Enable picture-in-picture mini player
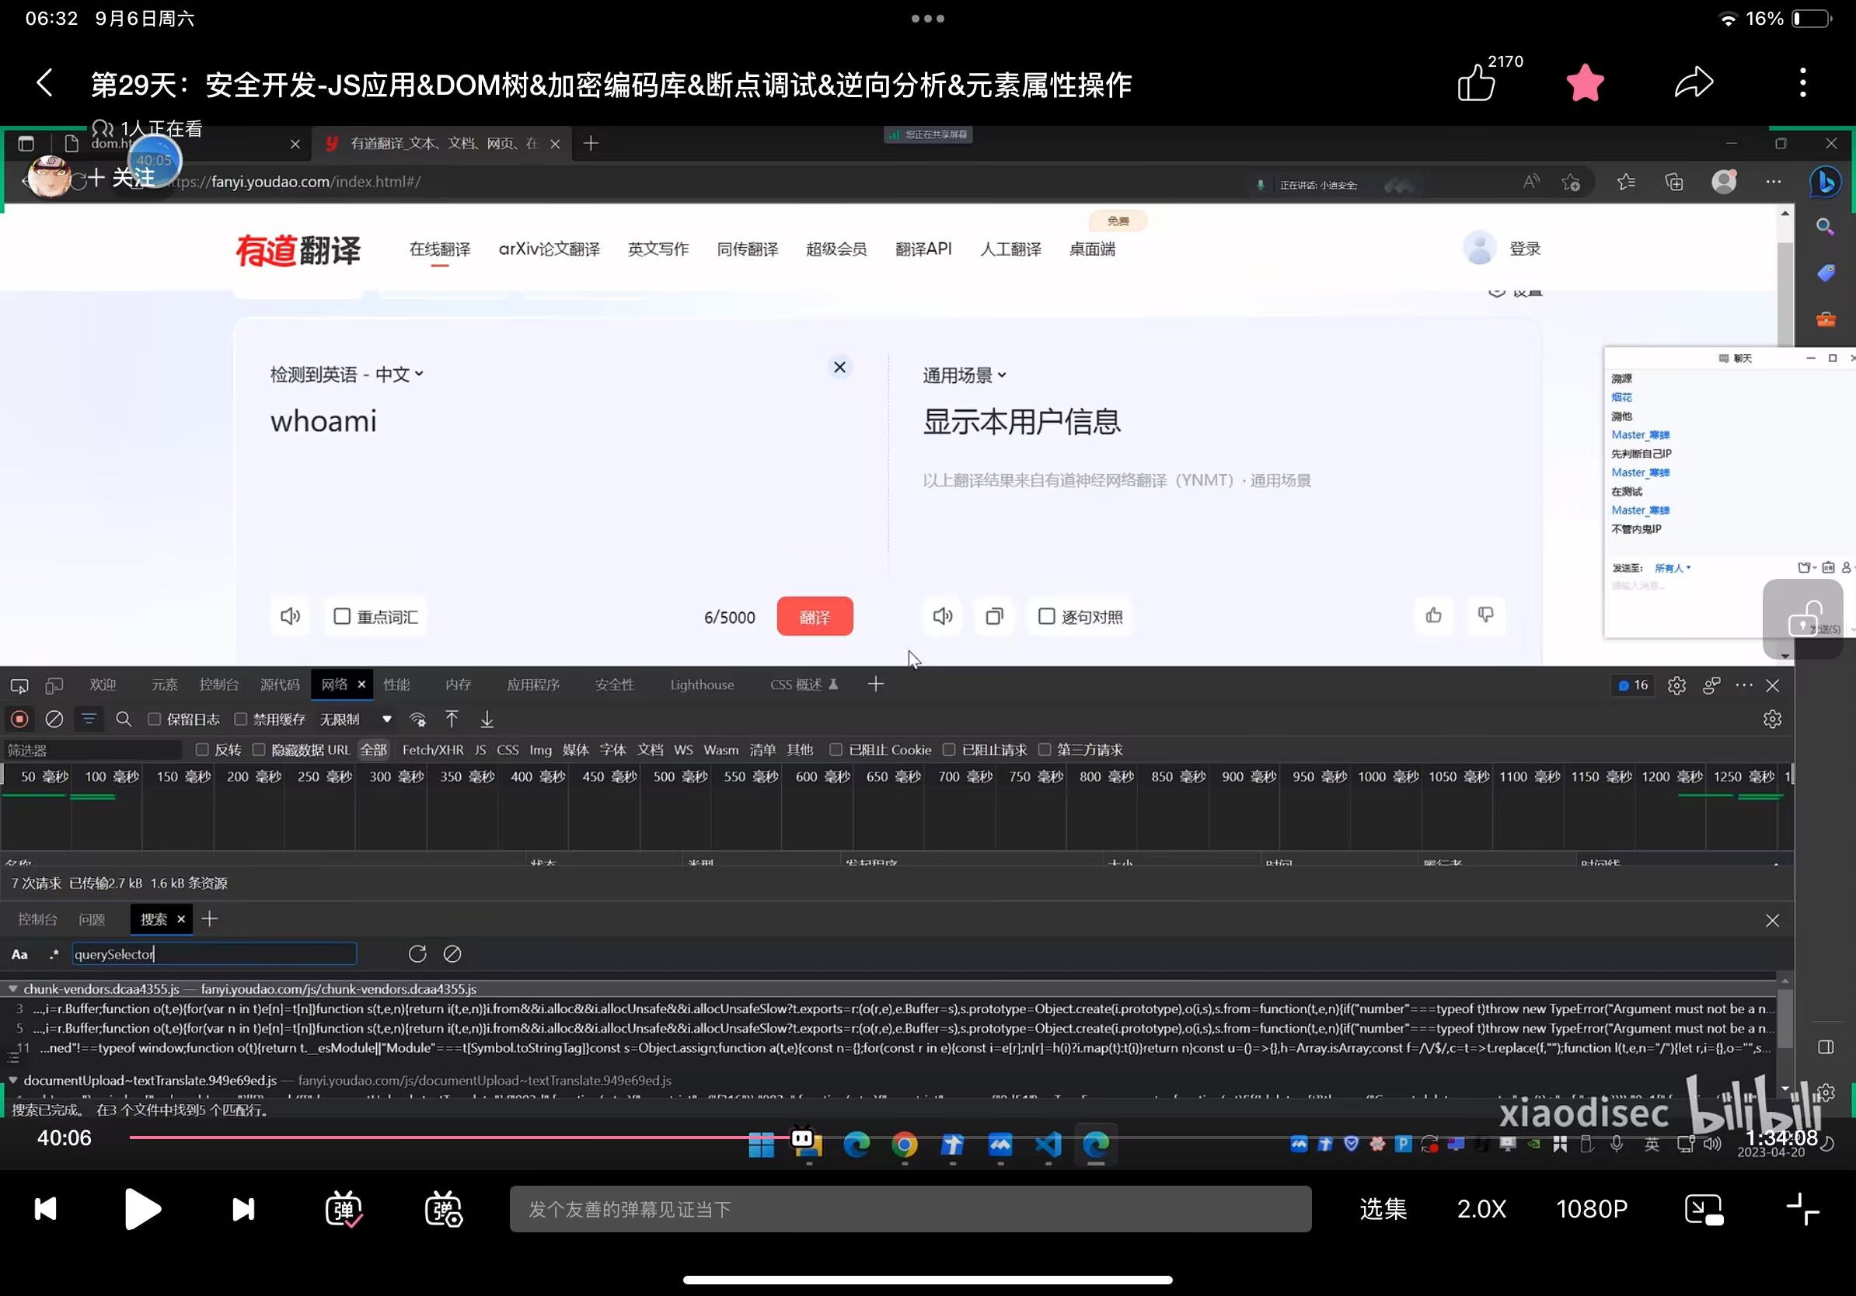The height and width of the screenshot is (1296, 1856). point(1703,1210)
